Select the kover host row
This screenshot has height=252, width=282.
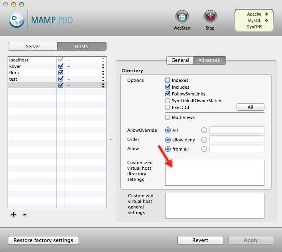[57, 66]
